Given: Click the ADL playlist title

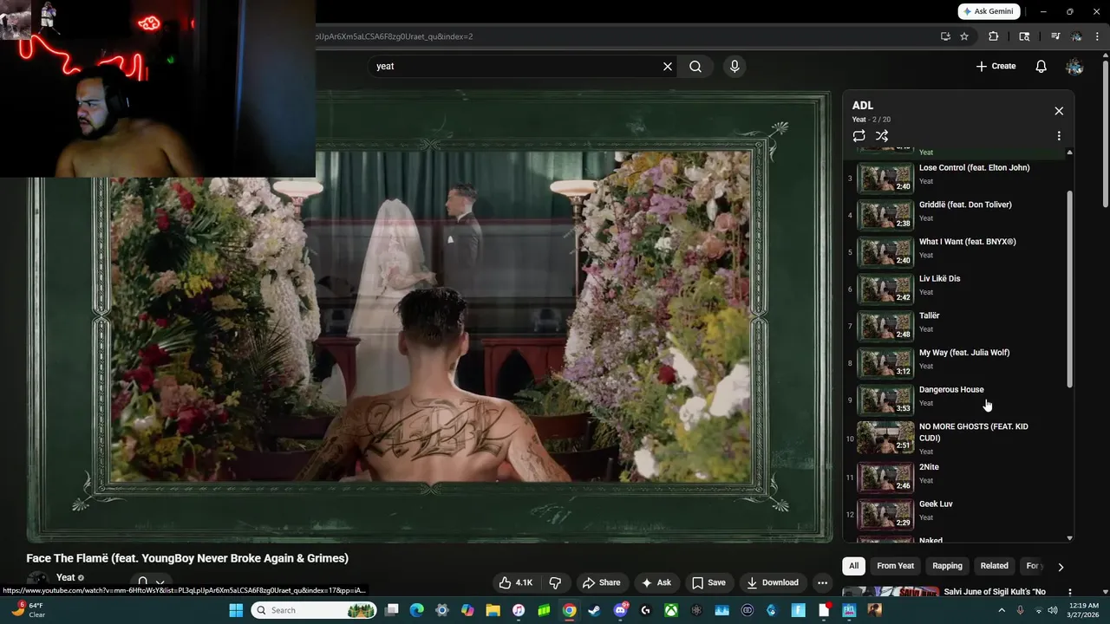Looking at the screenshot, I should click(x=862, y=106).
